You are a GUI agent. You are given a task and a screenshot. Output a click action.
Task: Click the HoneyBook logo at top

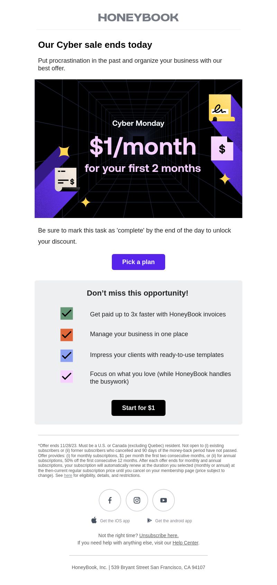point(138,17)
